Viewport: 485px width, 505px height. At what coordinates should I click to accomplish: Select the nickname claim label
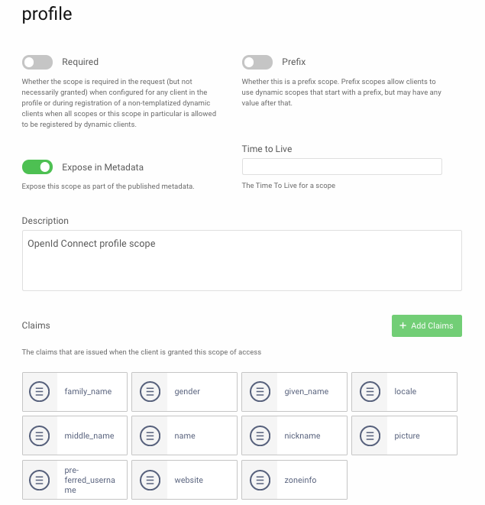pyautogui.click(x=302, y=435)
